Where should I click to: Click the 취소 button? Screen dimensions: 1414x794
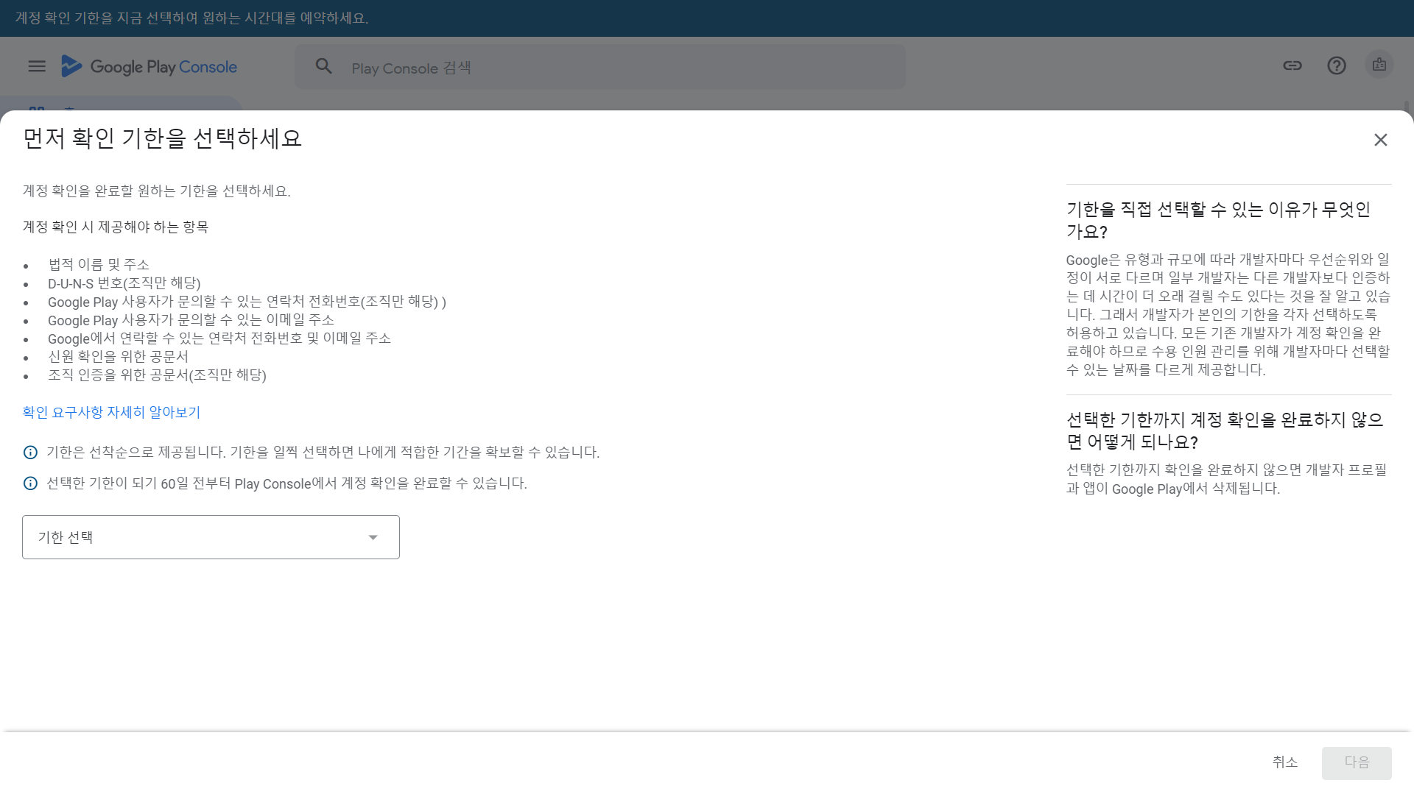point(1285,762)
